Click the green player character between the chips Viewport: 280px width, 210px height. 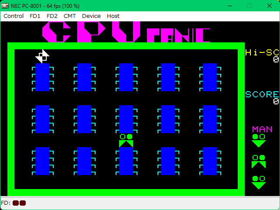tap(126, 140)
